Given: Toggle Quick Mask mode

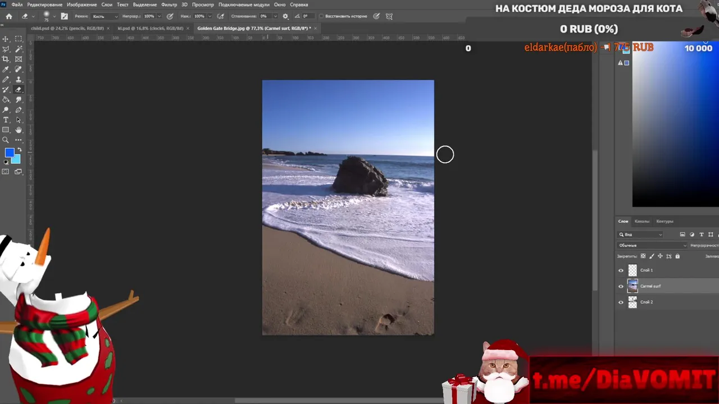Looking at the screenshot, I should tap(6, 172).
